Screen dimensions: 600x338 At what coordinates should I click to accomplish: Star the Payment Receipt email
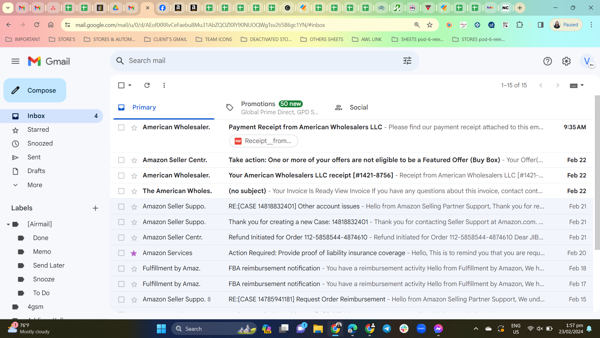click(134, 127)
